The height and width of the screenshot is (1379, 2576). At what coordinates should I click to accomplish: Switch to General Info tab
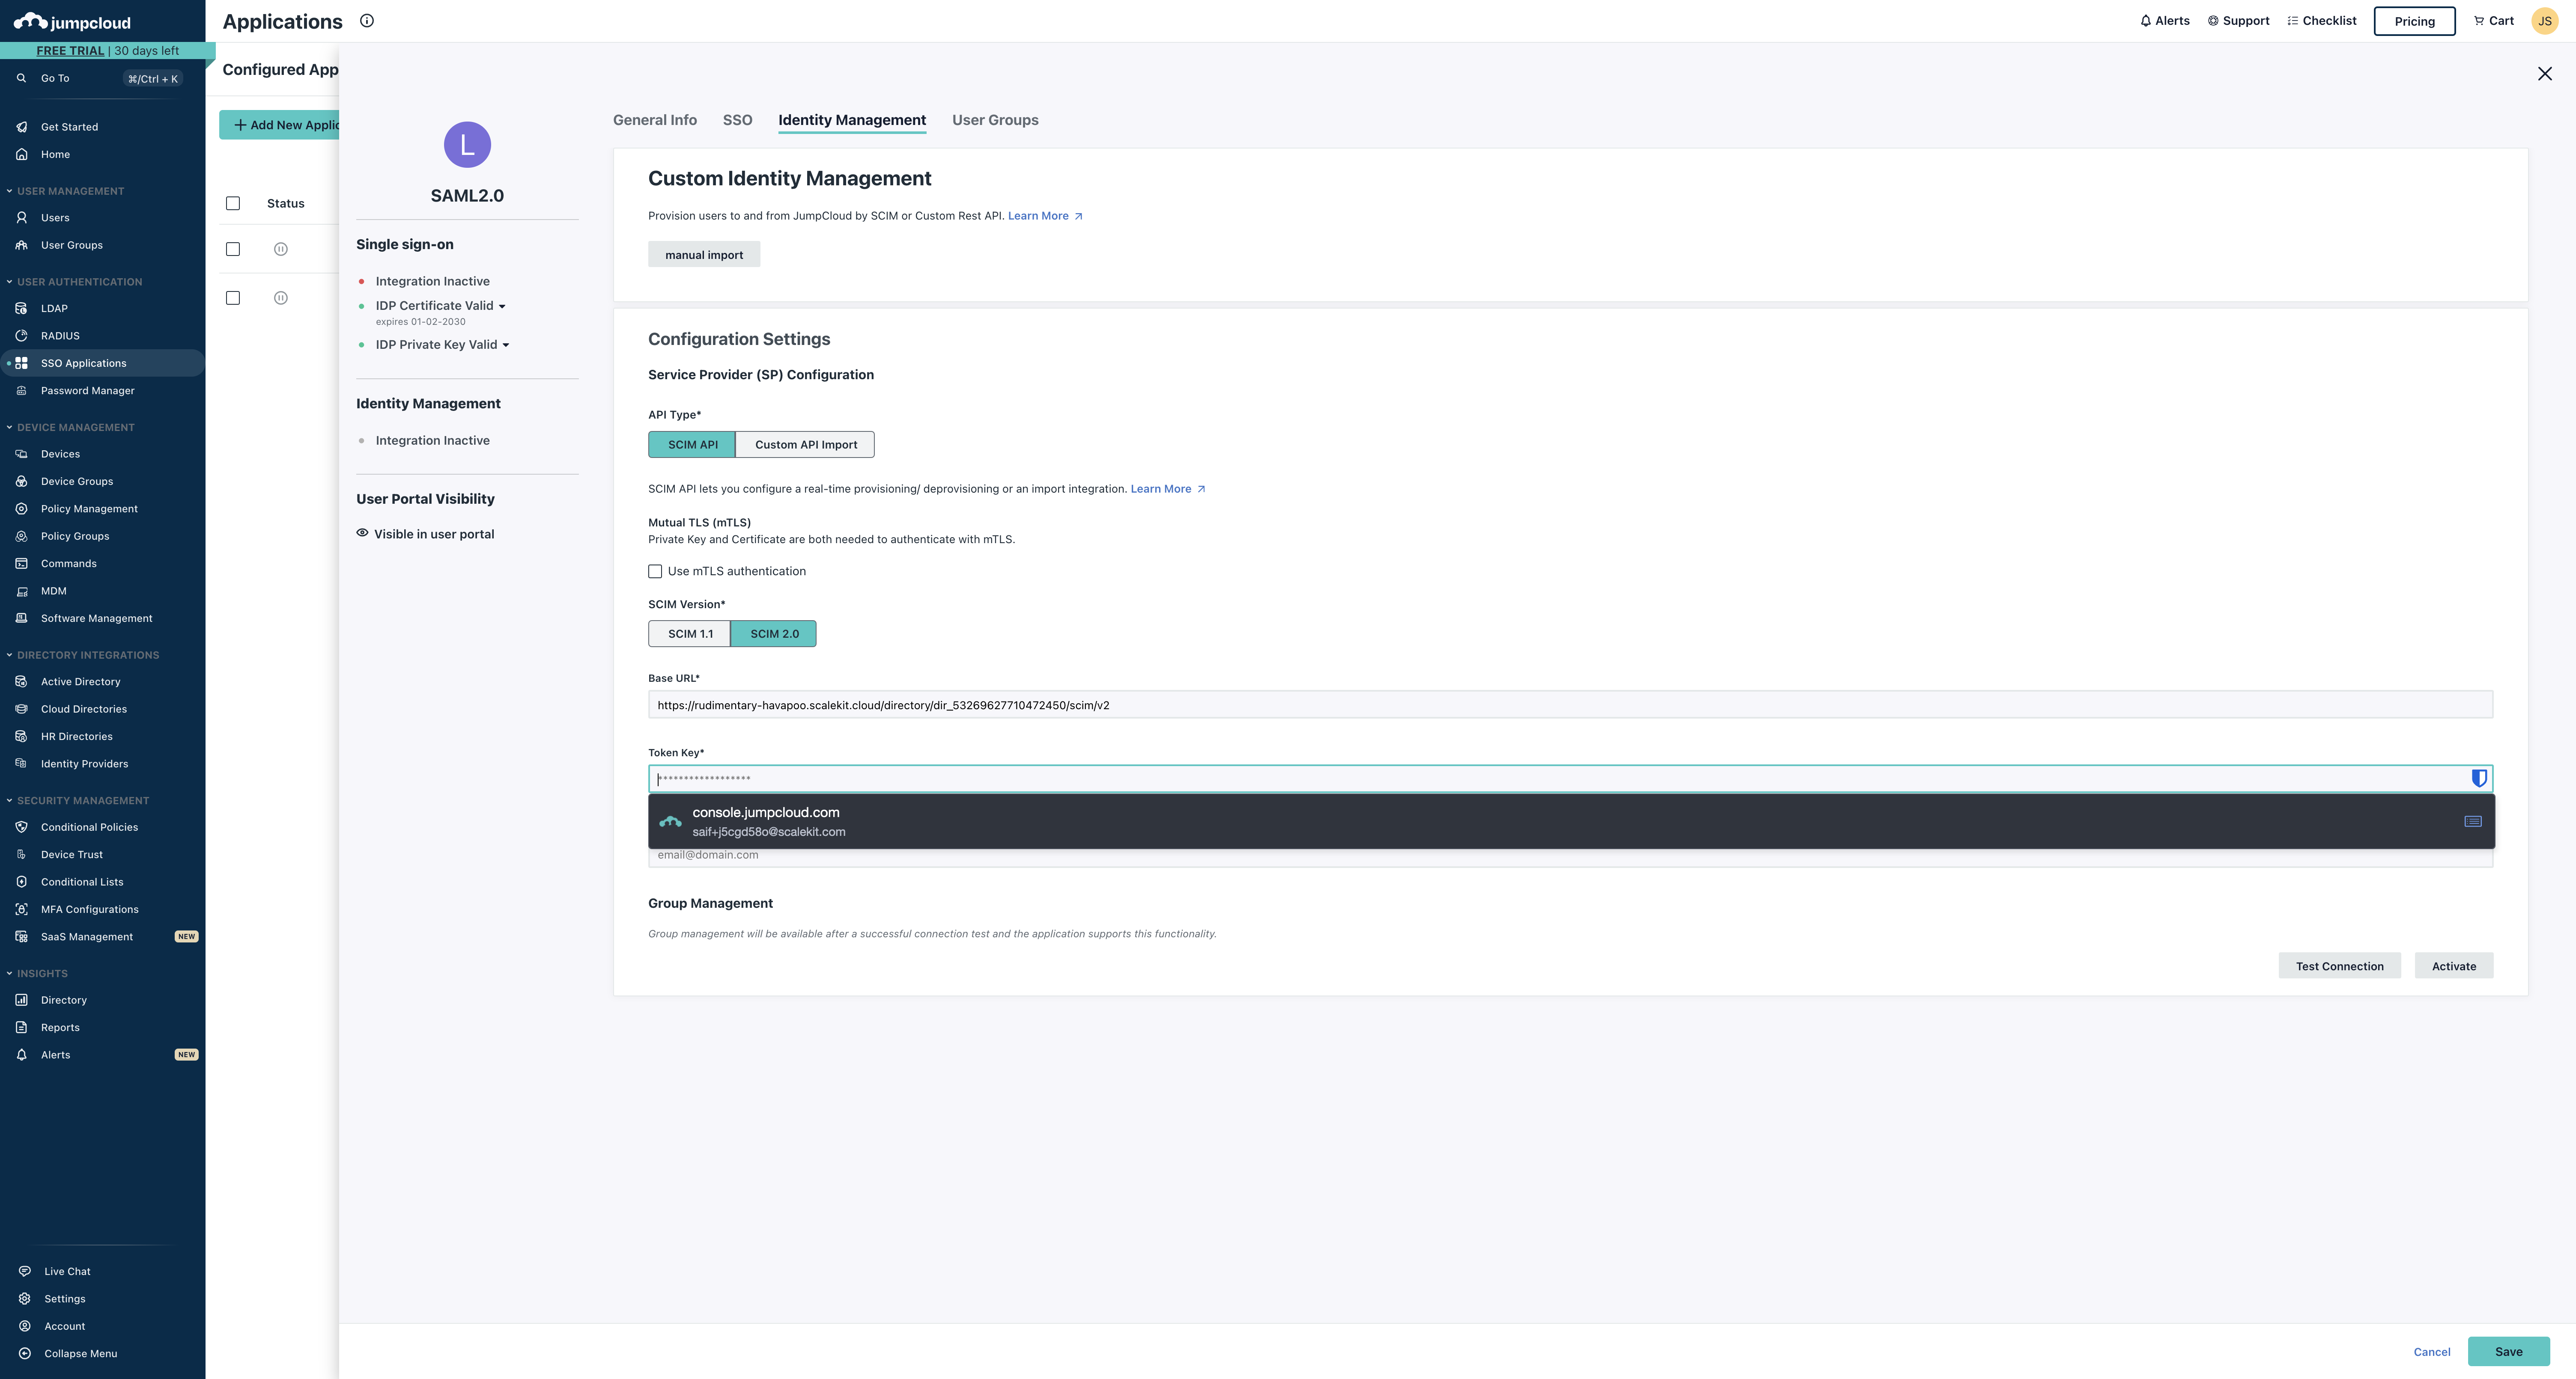tap(655, 120)
